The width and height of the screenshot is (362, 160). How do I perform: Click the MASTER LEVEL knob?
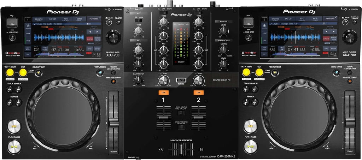[x=223, y=31]
